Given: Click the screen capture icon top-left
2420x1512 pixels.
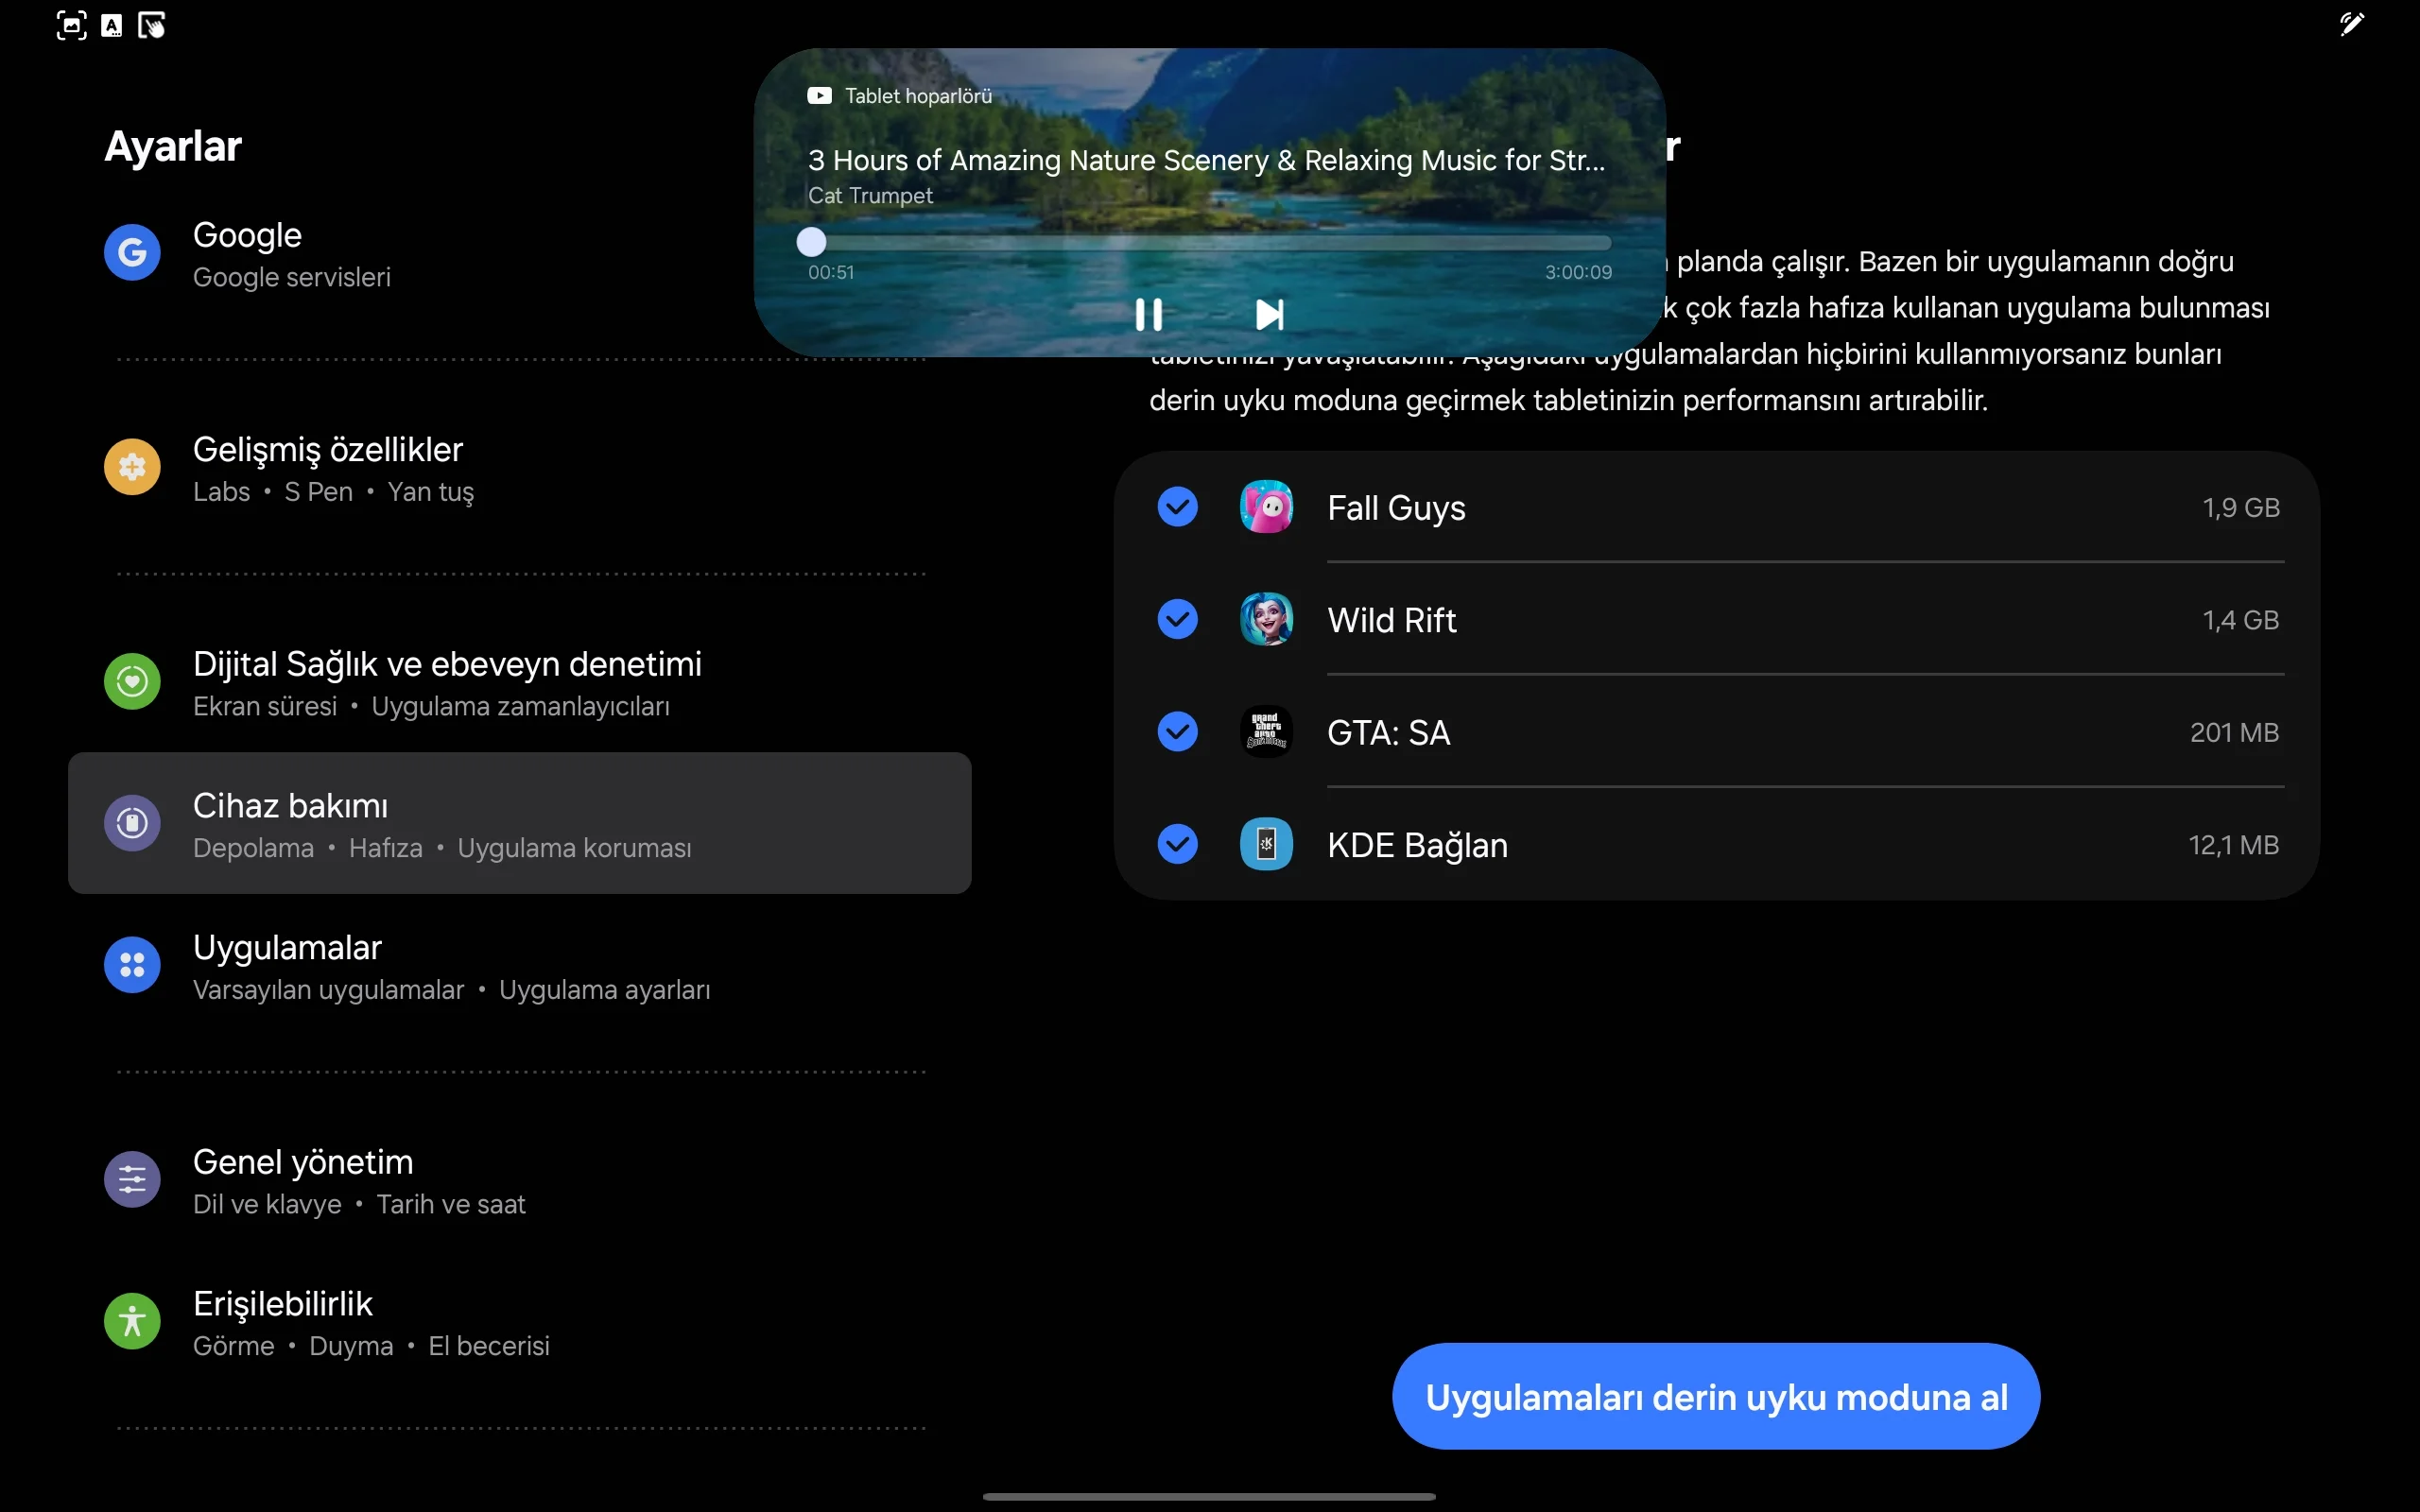Looking at the screenshot, I should pos(70,25).
